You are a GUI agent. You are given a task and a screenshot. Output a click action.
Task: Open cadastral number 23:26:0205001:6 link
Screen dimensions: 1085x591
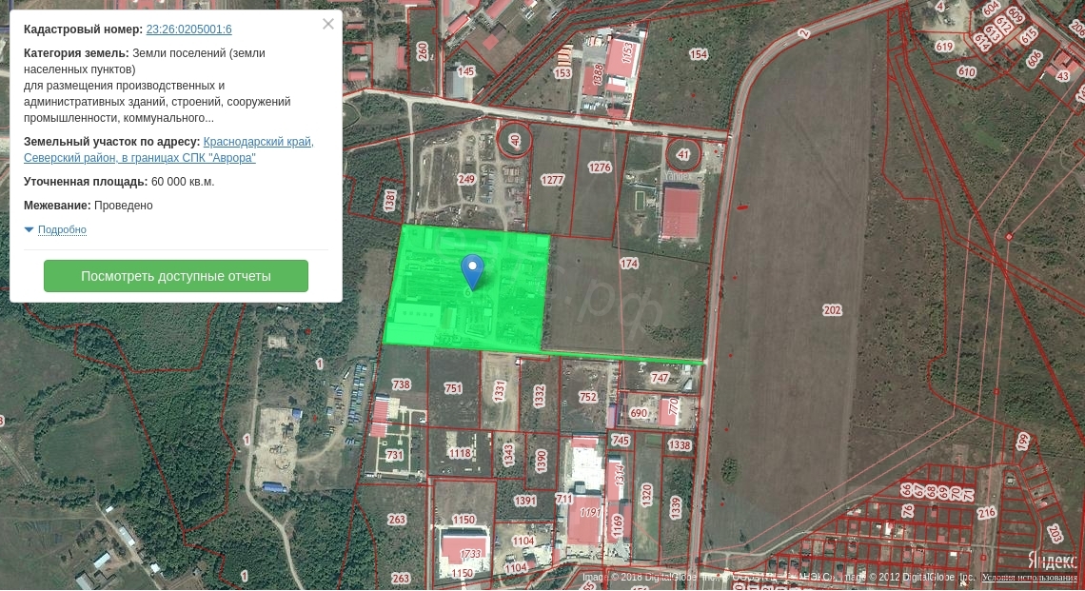pos(188,30)
